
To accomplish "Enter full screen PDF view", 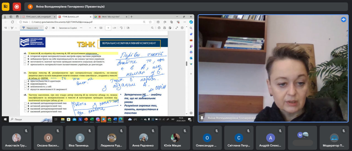I will click(177, 28).
